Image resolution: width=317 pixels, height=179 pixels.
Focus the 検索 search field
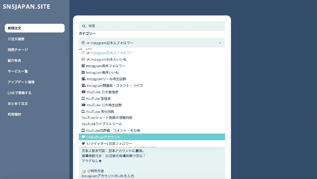pyautogui.click(x=152, y=26)
